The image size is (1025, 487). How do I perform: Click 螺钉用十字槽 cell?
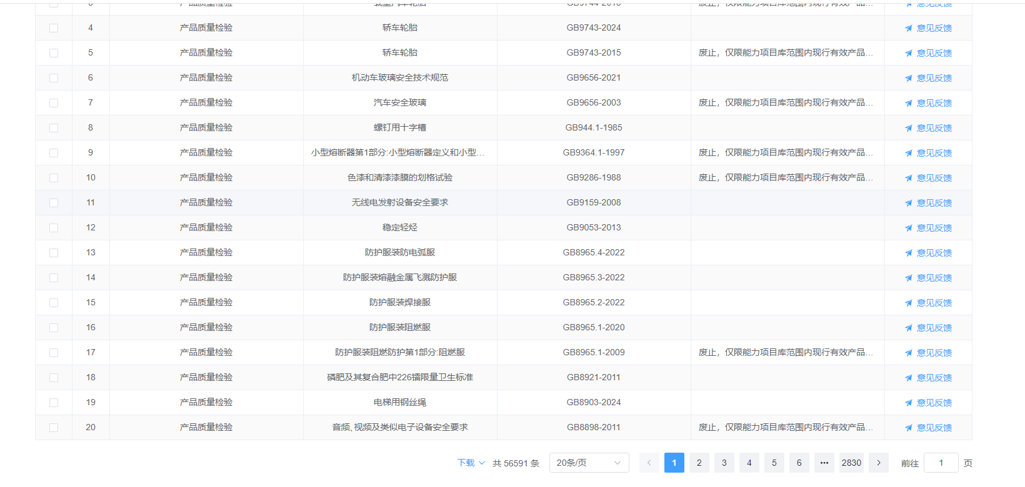400,127
